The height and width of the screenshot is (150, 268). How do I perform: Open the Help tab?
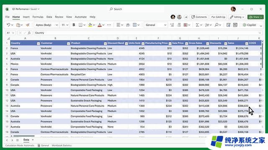click(93, 17)
